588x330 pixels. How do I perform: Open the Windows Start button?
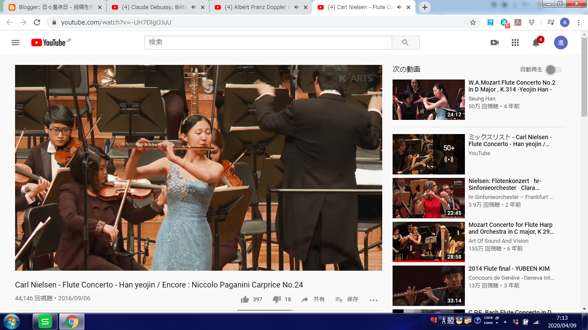pos(11,321)
